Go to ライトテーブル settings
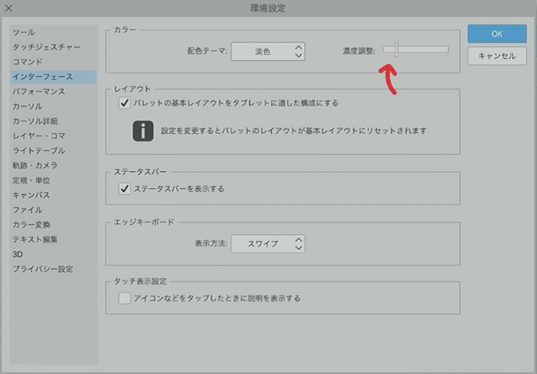The height and width of the screenshot is (374, 537). pyautogui.click(x=39, y=150)
